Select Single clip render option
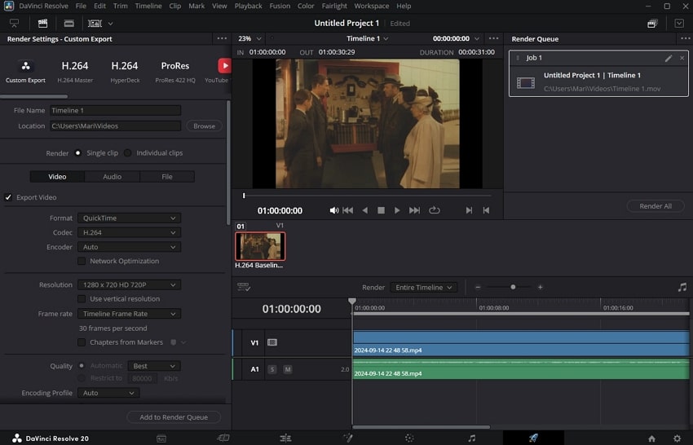The image size is (693, 445). pyautogui.click(x=77, y=153)
